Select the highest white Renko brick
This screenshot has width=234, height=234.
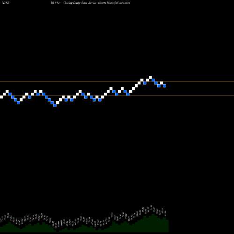(x=150, y=77)
